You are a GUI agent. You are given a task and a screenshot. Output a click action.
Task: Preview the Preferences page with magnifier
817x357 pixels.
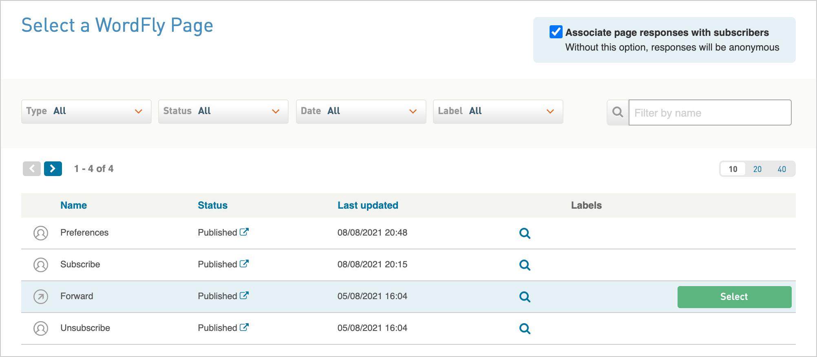[525, 233]
